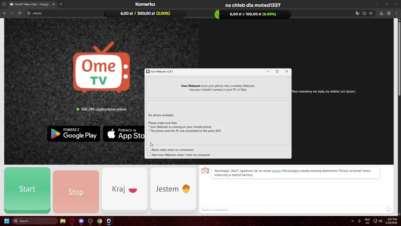Open the App Store download badge
401x226 pixels.
click(124, 134)
